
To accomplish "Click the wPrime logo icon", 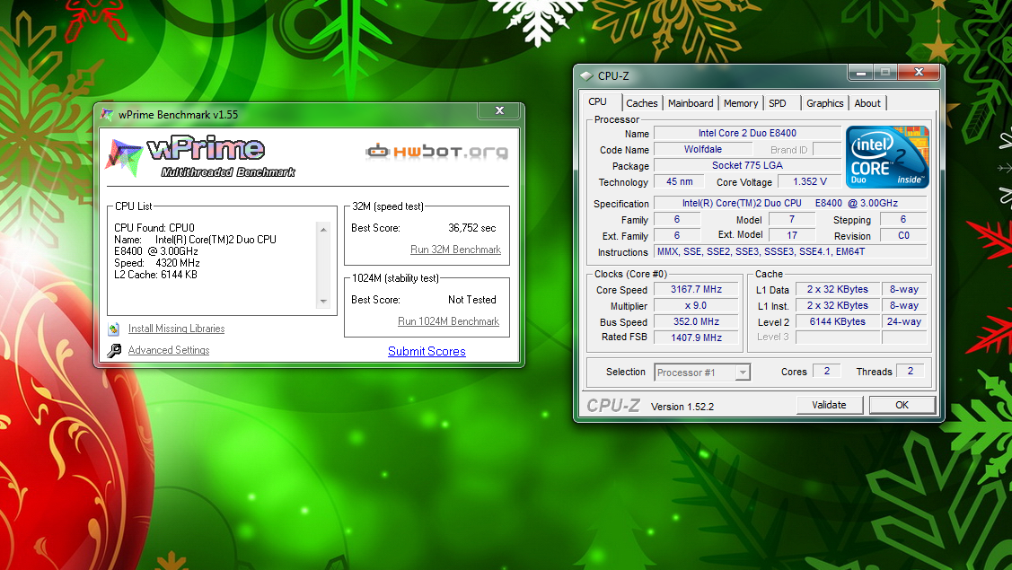I will pyautogui.click(x=124, y=157).
